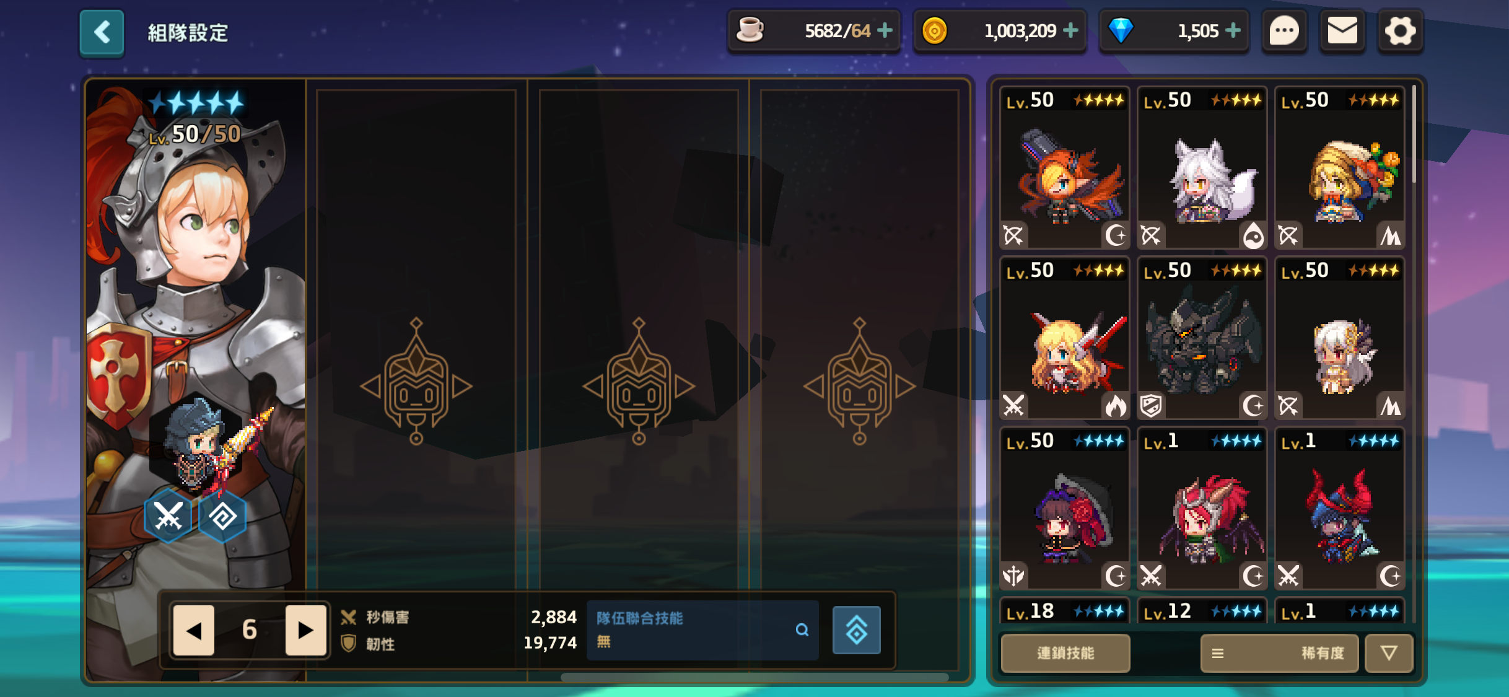Tap the blue team skill diamond icon
1509x697 pixels.
856,630
